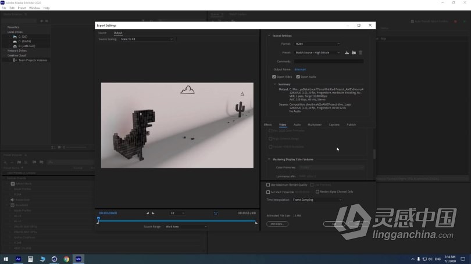Click the Create New Preset Group folder icon in Preset Browser

(19, 162)
